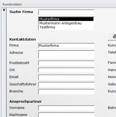Click the Email label
Viewport: 116px width, 117px height.
click(14, 77)
